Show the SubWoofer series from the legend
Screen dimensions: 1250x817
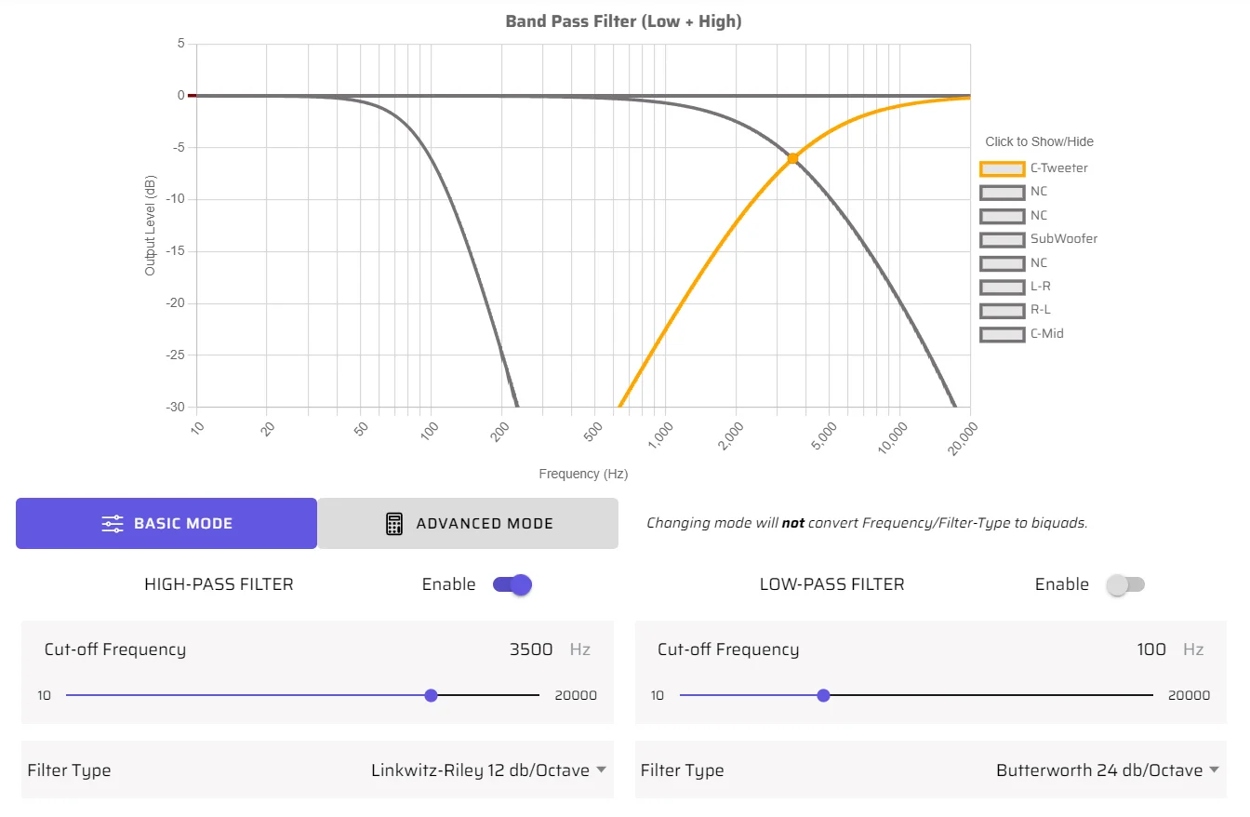[x=1002, y=239]
